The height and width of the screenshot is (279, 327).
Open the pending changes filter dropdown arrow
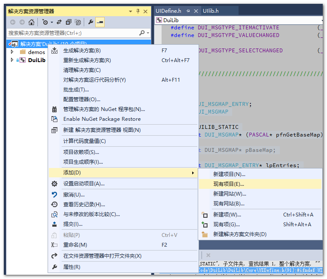pos(52,22)
